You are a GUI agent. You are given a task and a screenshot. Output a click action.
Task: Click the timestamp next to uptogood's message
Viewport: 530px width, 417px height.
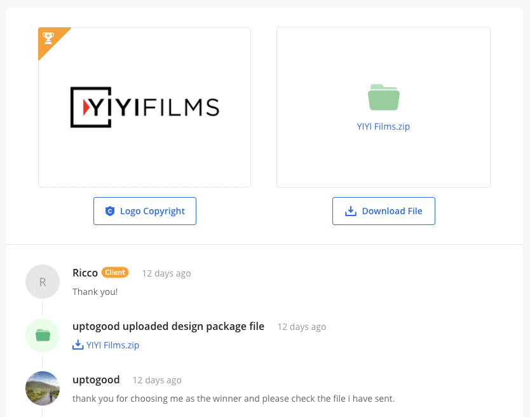[x=157, y=380]
